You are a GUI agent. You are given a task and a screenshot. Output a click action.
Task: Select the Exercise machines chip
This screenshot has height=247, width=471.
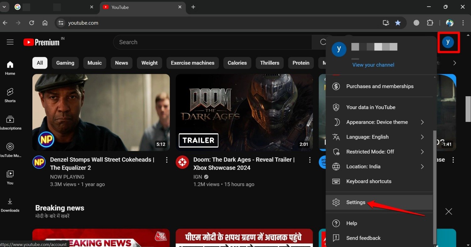point(192,63)
